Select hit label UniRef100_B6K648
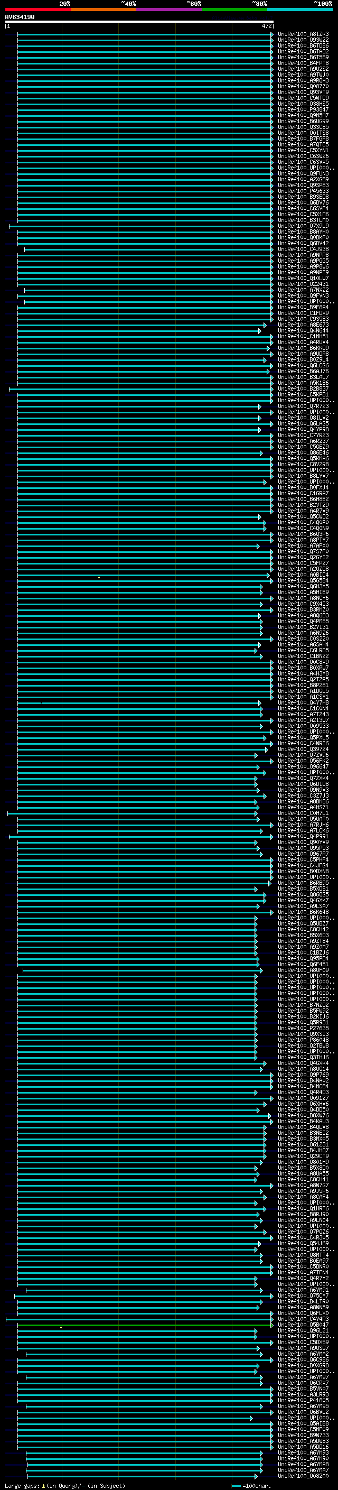Image resolution: width=338 pixels, height=1490 pixels. tap(303, 912)
